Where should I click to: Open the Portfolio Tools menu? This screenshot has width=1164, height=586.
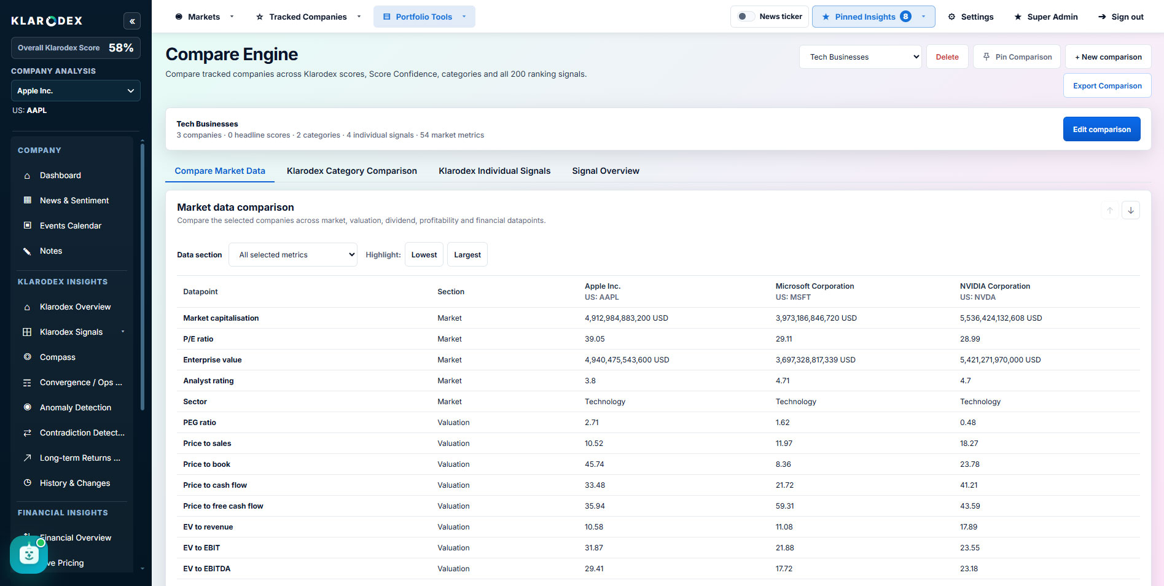click(424, 17)
